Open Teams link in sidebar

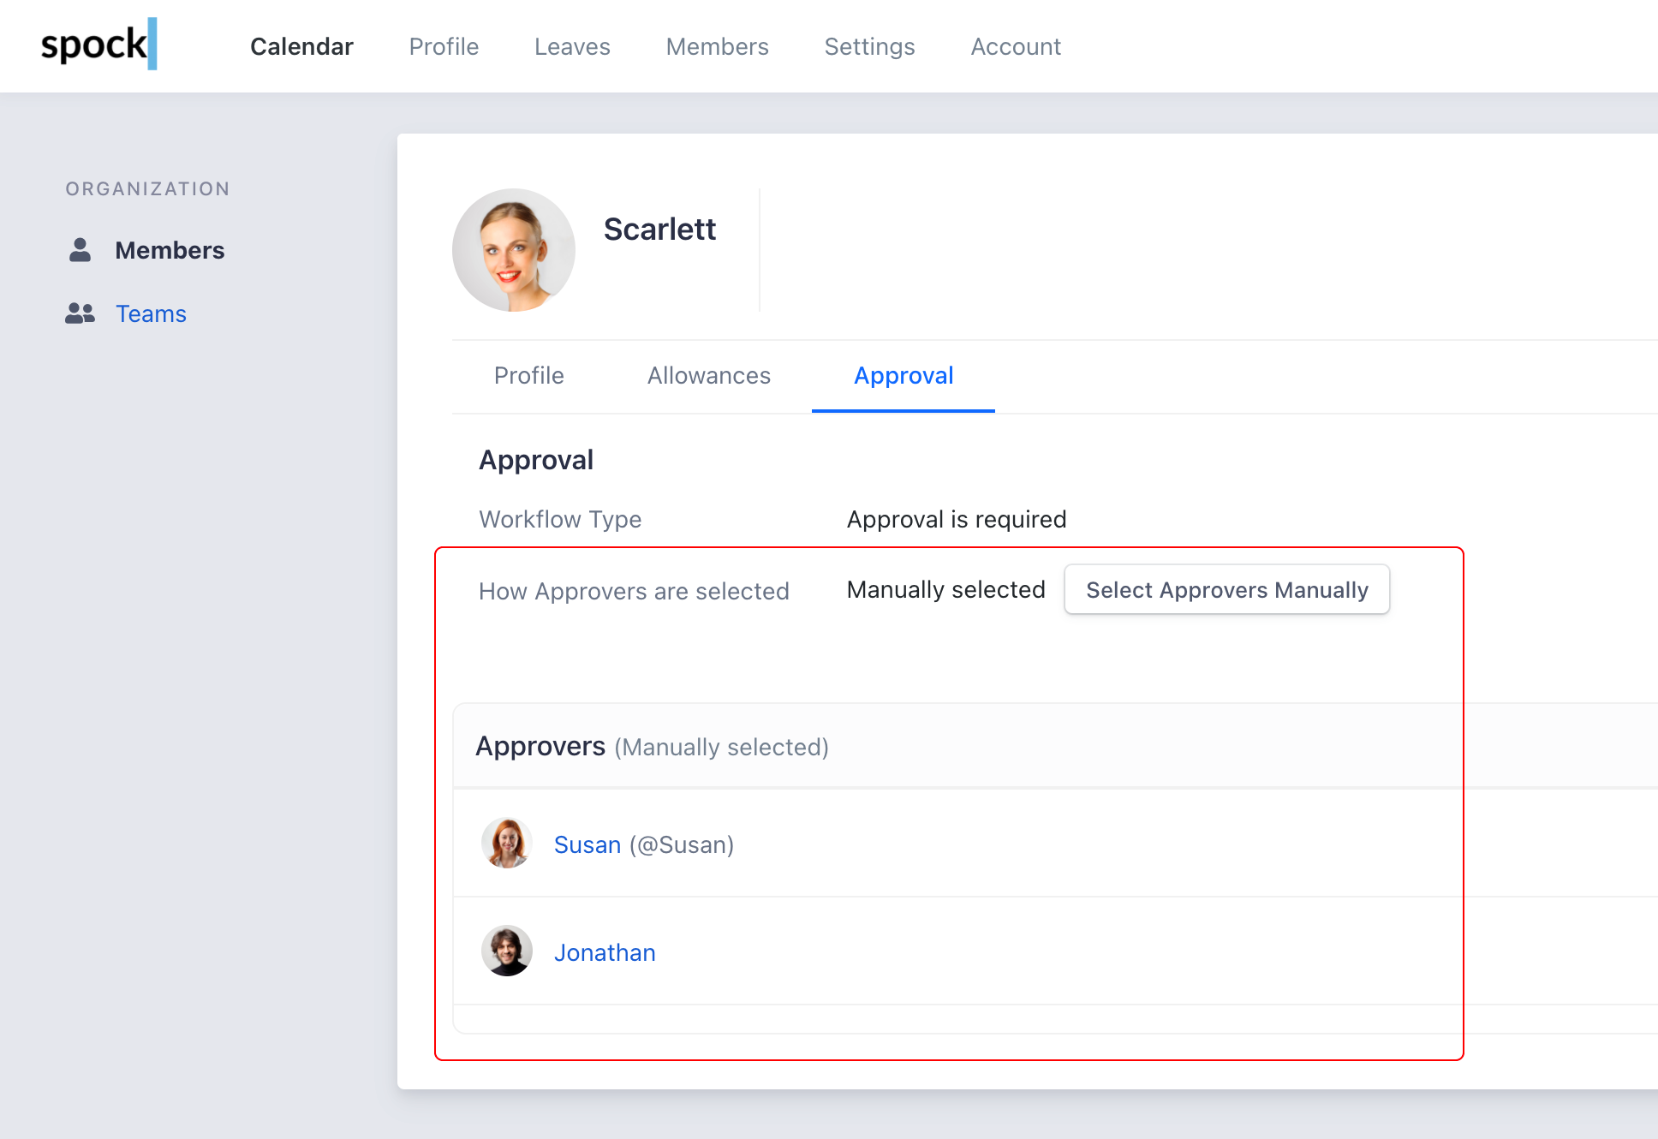point(151,313)
